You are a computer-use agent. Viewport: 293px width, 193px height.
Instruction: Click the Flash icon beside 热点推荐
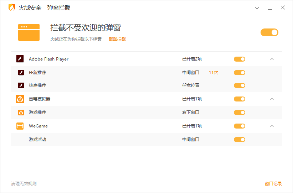[21, 85]
